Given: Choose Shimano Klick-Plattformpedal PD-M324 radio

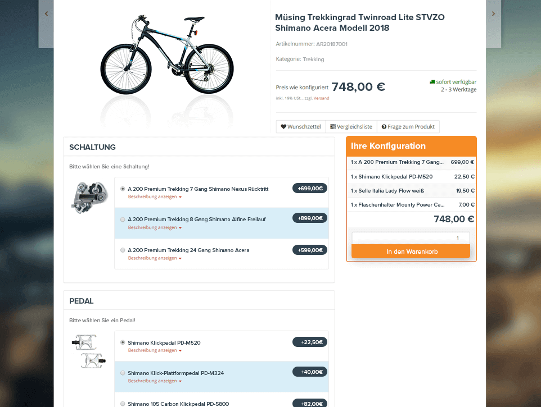Looking at the screenshot, I should (x=123, y=373).
